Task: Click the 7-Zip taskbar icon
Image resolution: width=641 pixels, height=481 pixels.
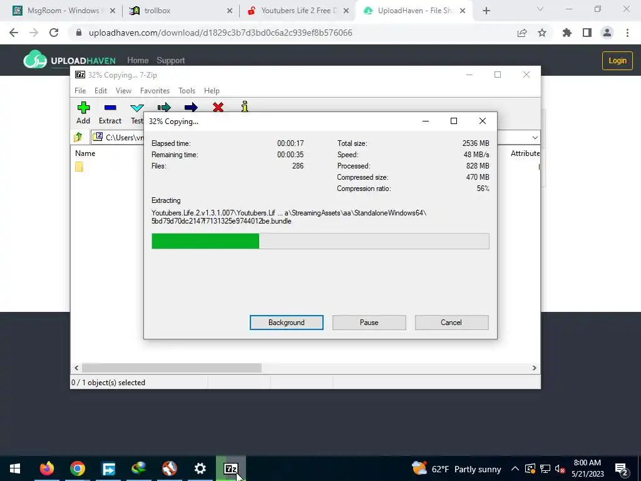Action: pos(231,468)
